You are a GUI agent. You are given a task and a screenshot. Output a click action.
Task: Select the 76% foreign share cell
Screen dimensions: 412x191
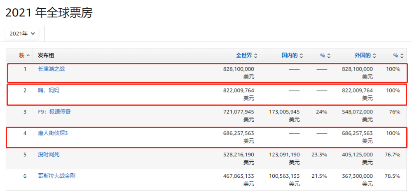click(395, 112)
